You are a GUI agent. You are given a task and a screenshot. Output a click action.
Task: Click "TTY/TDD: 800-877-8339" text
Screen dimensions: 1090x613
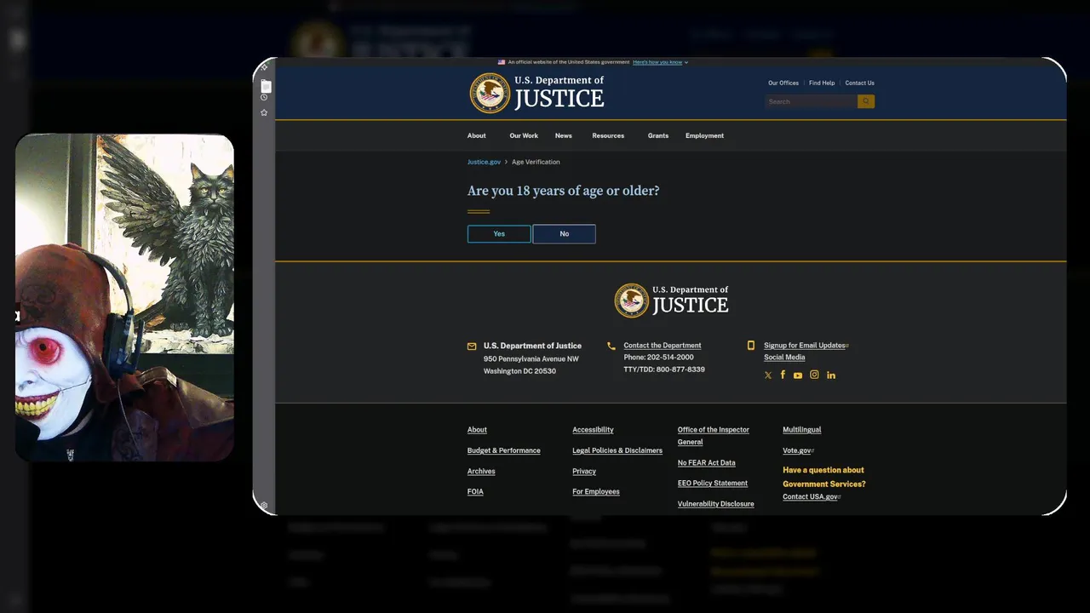point(664,370)
